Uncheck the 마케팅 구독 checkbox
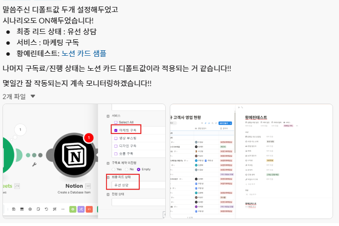 (x=115, y=130)
